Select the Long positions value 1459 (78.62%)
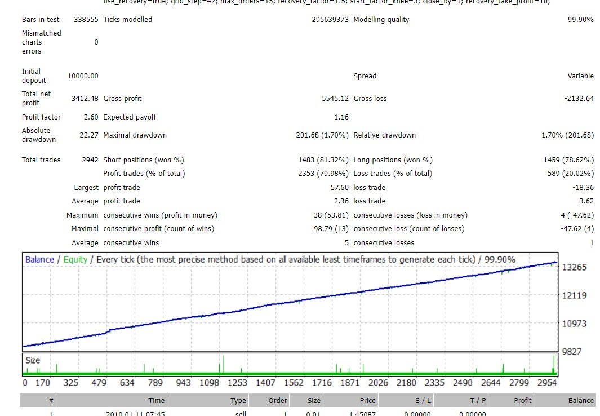 coord(568,160)
